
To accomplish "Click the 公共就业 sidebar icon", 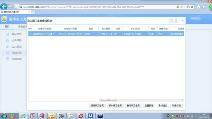I will coord(8,47).
